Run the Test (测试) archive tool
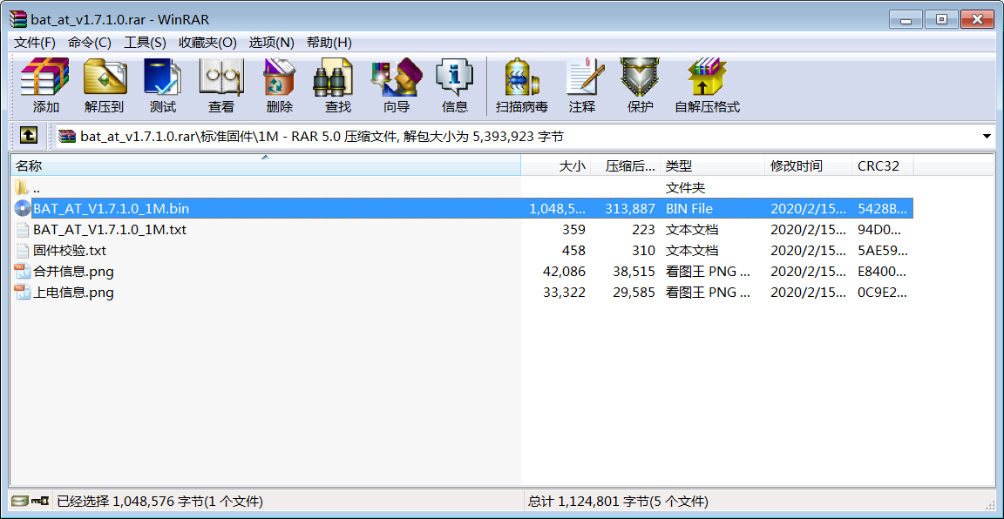 point(163,78)
